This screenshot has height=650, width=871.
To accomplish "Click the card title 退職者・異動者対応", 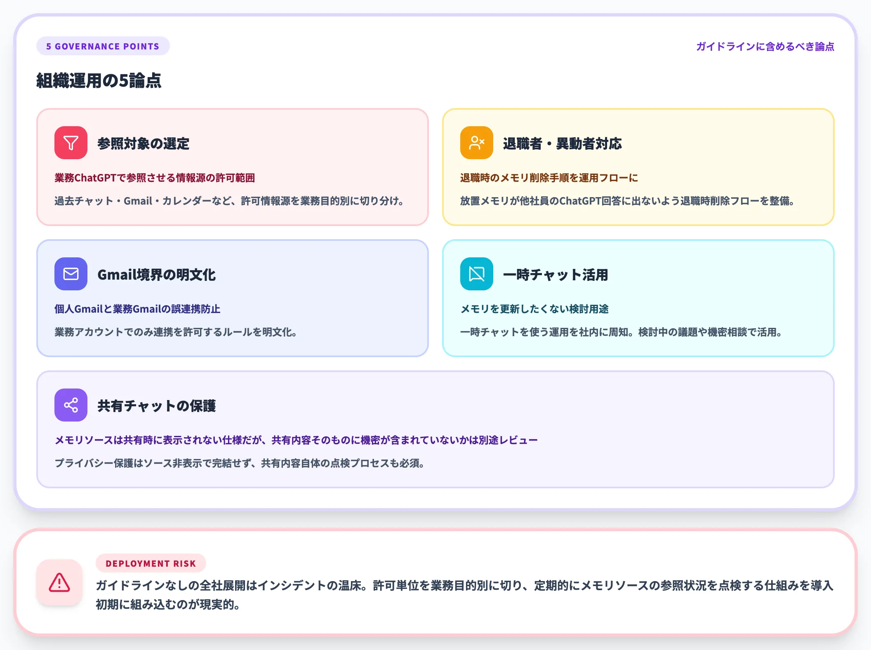I will [x=563, y=144].
